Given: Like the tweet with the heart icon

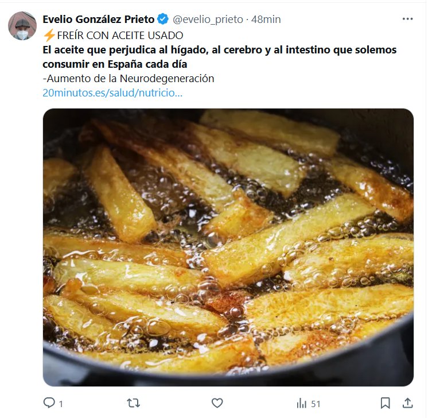Looking at the screenshot, I should click(x=217, y=403).
